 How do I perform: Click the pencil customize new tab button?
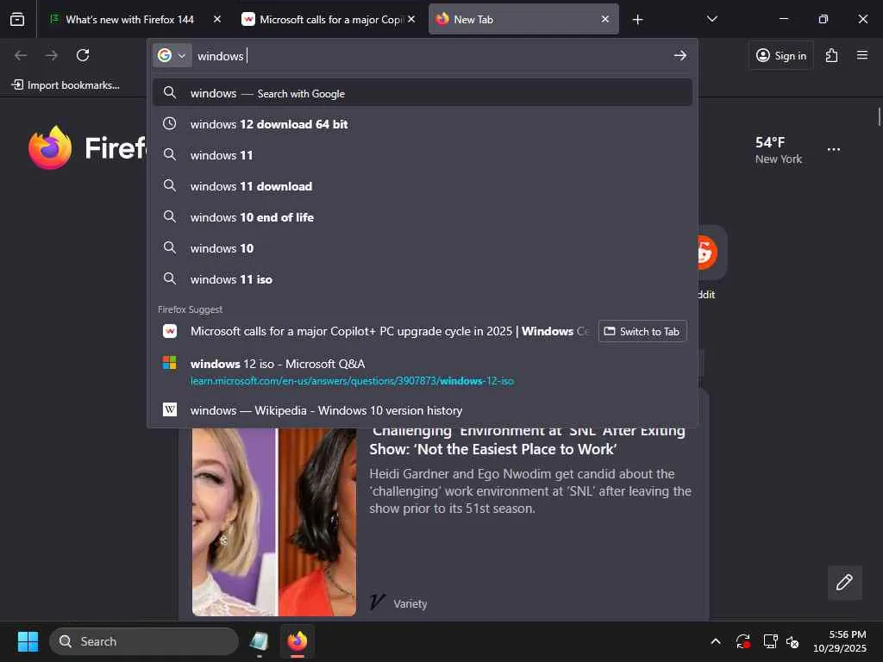tap(844, 582)
